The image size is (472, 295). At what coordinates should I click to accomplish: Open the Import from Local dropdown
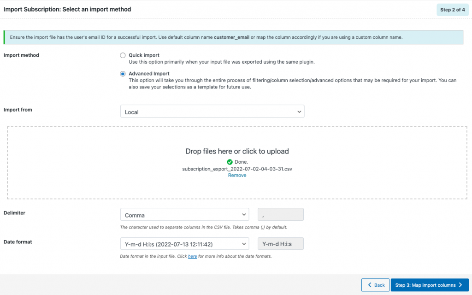click(x=212, y=112)
